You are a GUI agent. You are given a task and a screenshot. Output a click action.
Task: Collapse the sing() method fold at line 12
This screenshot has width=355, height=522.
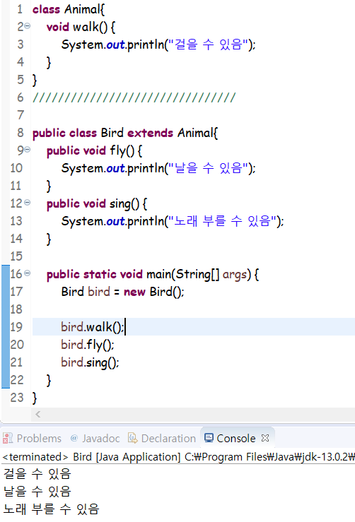point(28,203)
